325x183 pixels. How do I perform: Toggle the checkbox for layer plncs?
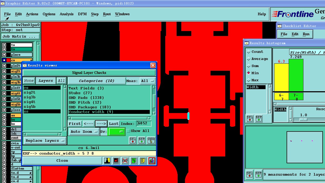pos(4,55)
